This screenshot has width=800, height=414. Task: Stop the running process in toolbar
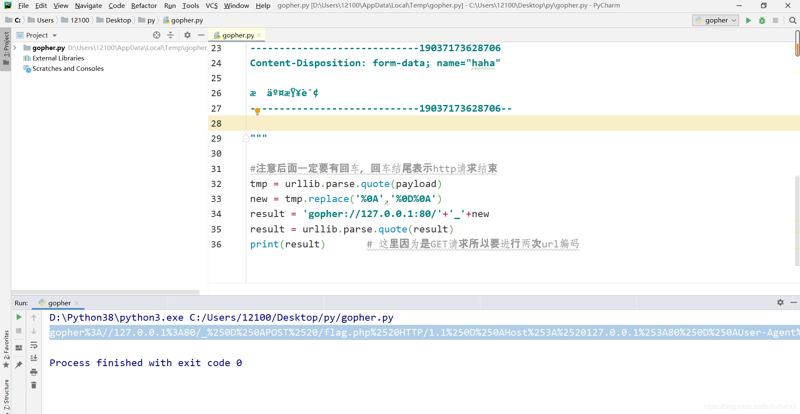775,20
